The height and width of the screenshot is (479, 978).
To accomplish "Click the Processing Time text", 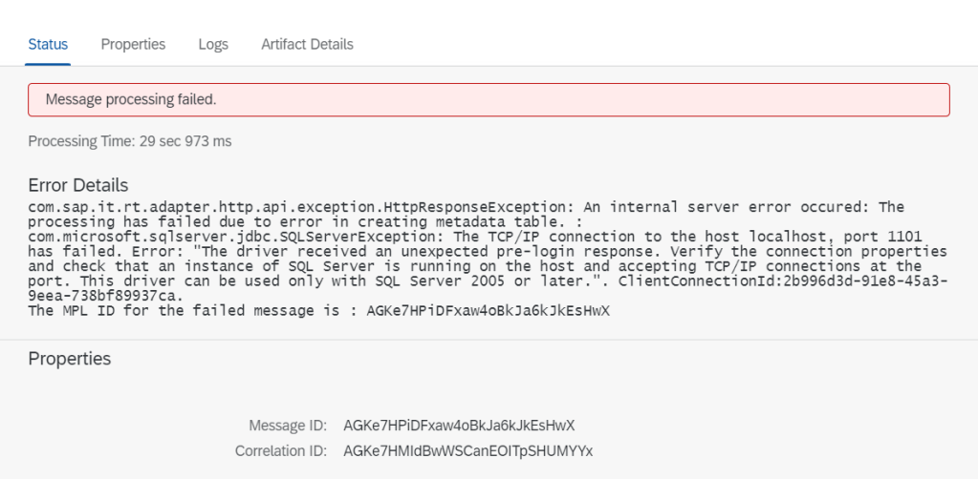I will tap(130, 141).
